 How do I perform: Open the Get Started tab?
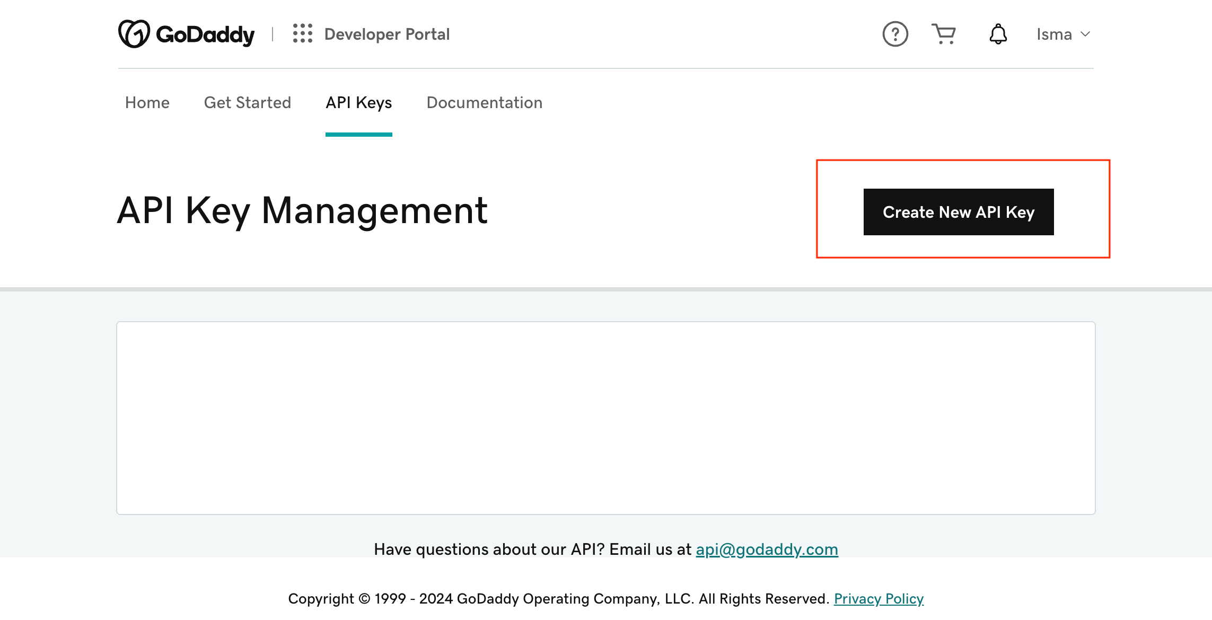point(248,102)
